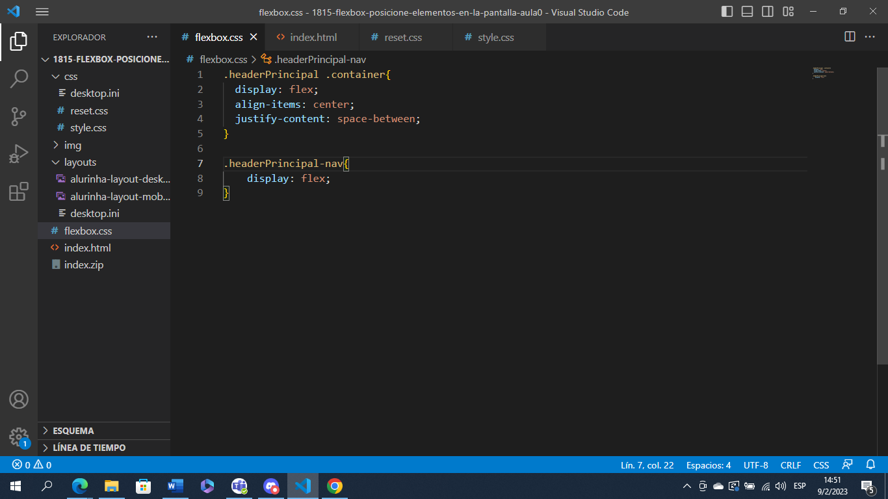
Task: Open the Accounts menu icon
Action: [19, 399]
